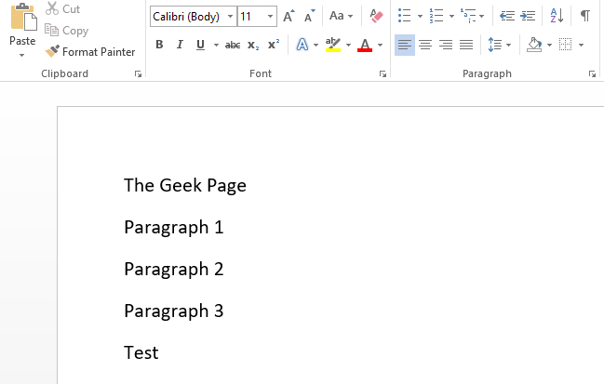Center align the paragraph
This screenshot has width=604, height=384.
pos(425,45)
